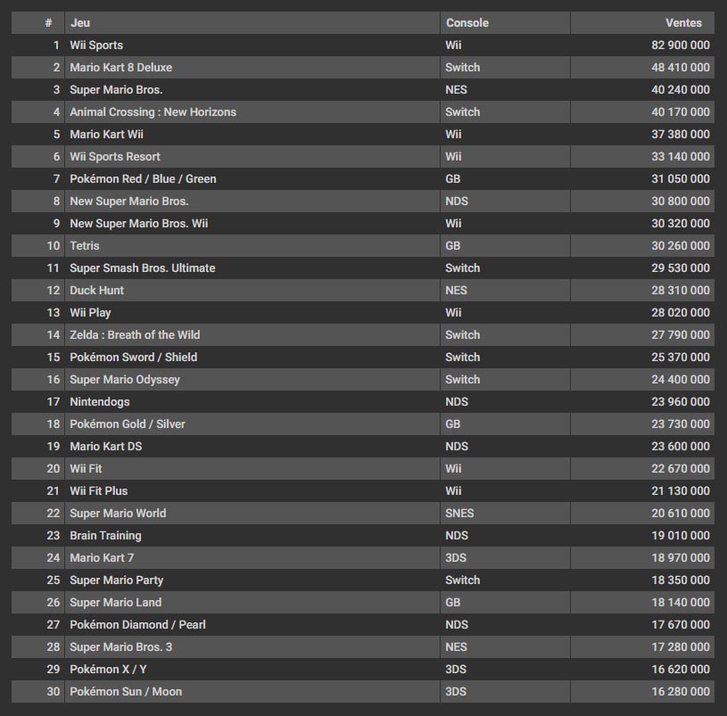727x716 pixels.
Task: Select 'Zelda : Breath of the Wild'
Action: point(135,334)
